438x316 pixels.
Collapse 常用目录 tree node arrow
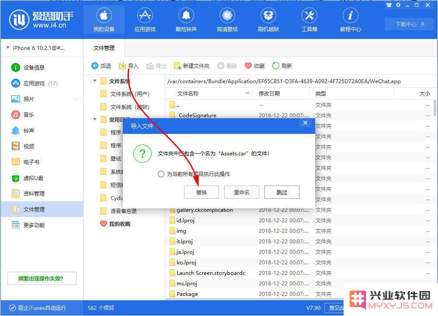(95, 119)
